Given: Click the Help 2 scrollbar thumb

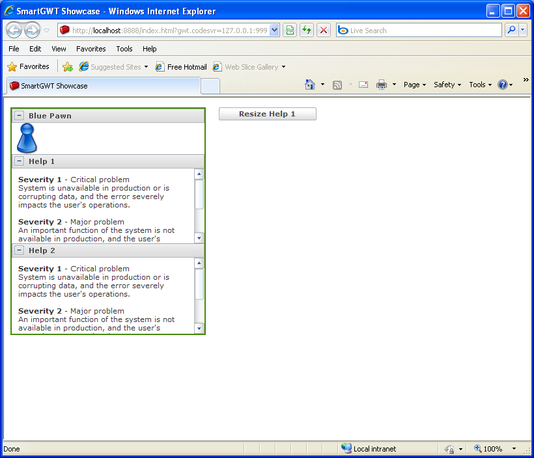Looking at the screenshot, I should tap(199, 284).
